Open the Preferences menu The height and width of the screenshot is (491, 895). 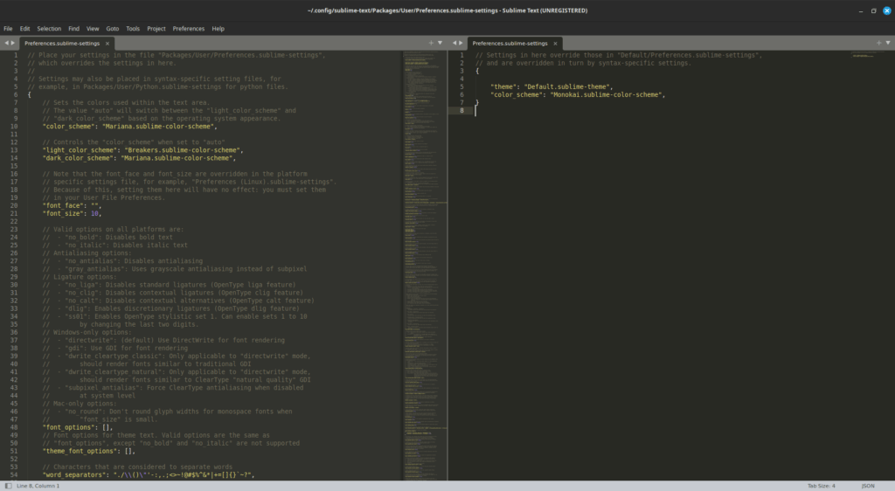pos(189,29)
